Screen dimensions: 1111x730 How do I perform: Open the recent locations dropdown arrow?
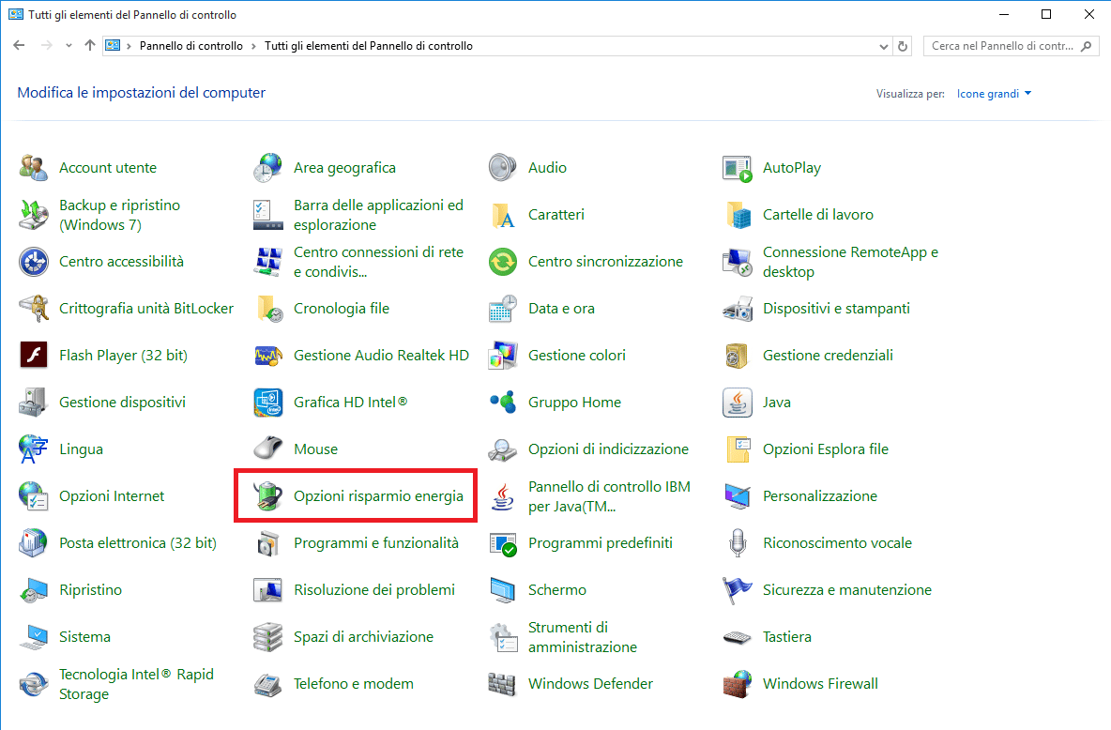click(68, 46)
